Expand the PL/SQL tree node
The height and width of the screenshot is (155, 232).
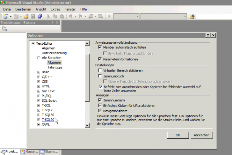click(x=39, y=96)
